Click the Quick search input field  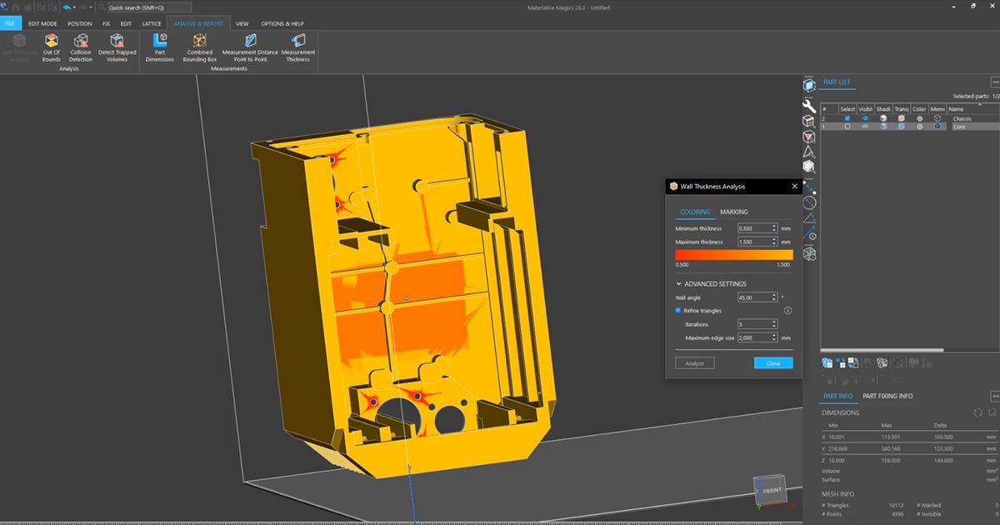150,7
